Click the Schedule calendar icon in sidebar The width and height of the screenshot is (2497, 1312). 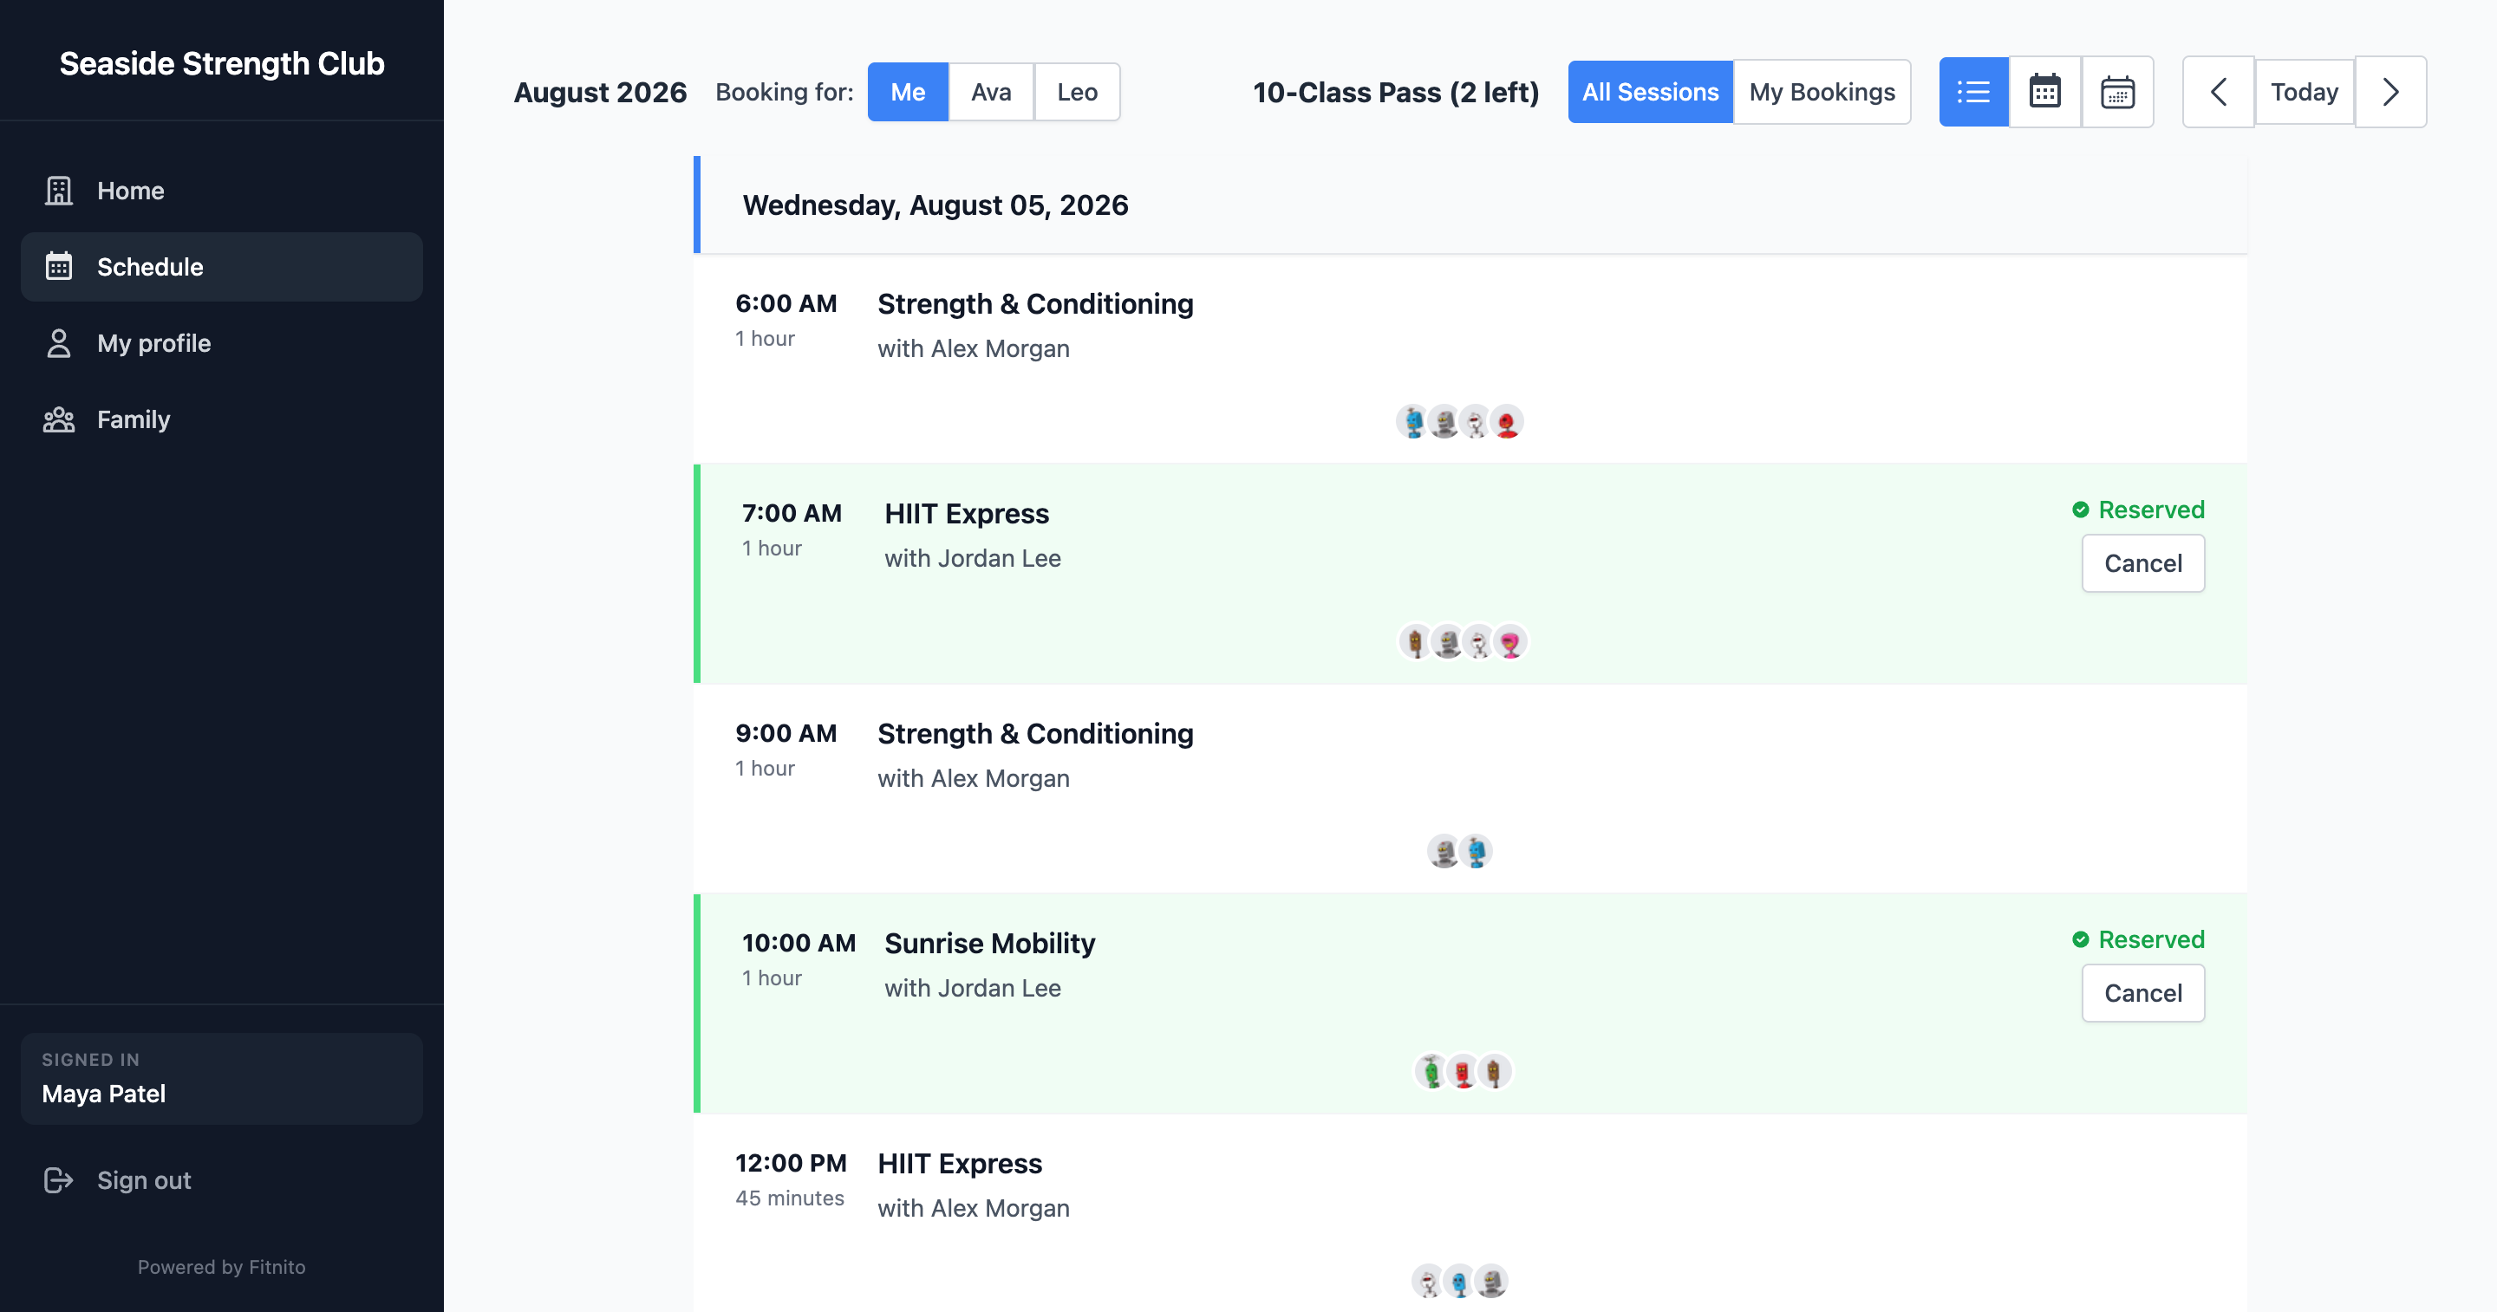(59, 266)
